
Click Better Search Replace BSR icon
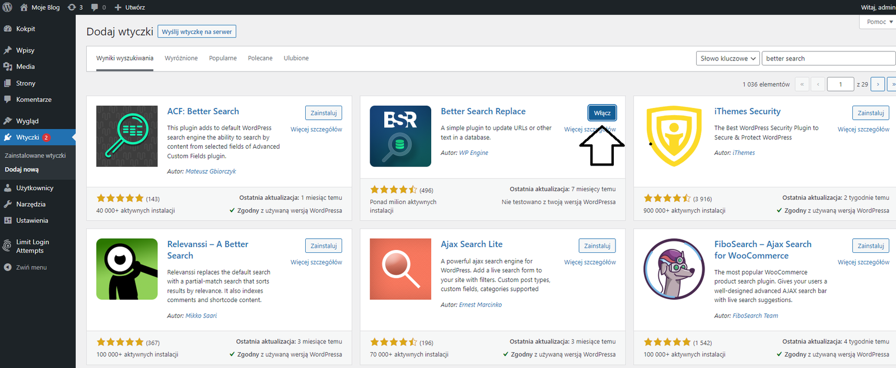click(400, 136)
